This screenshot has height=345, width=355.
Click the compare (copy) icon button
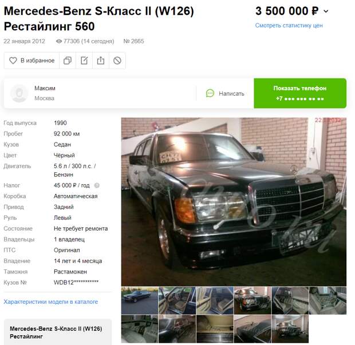(68, 61)
